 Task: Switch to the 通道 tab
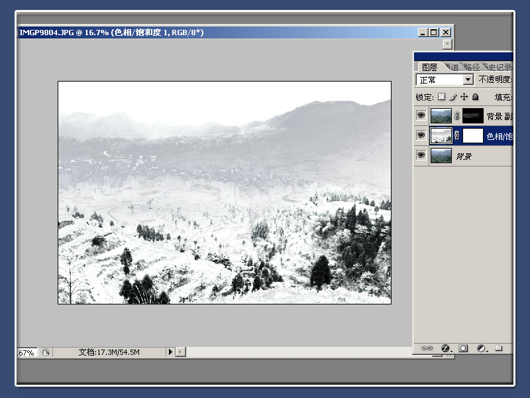click(452, 67)
